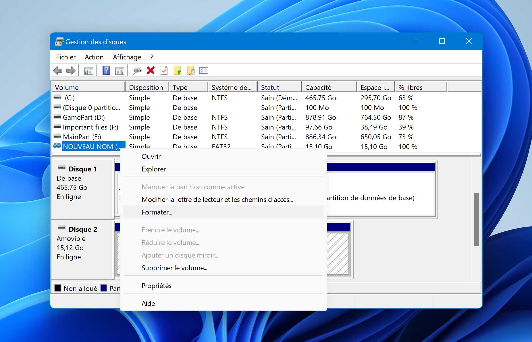Click the 886,34 Go capacity cell
This screenshot has width=532, height=342.
[321, 137]
